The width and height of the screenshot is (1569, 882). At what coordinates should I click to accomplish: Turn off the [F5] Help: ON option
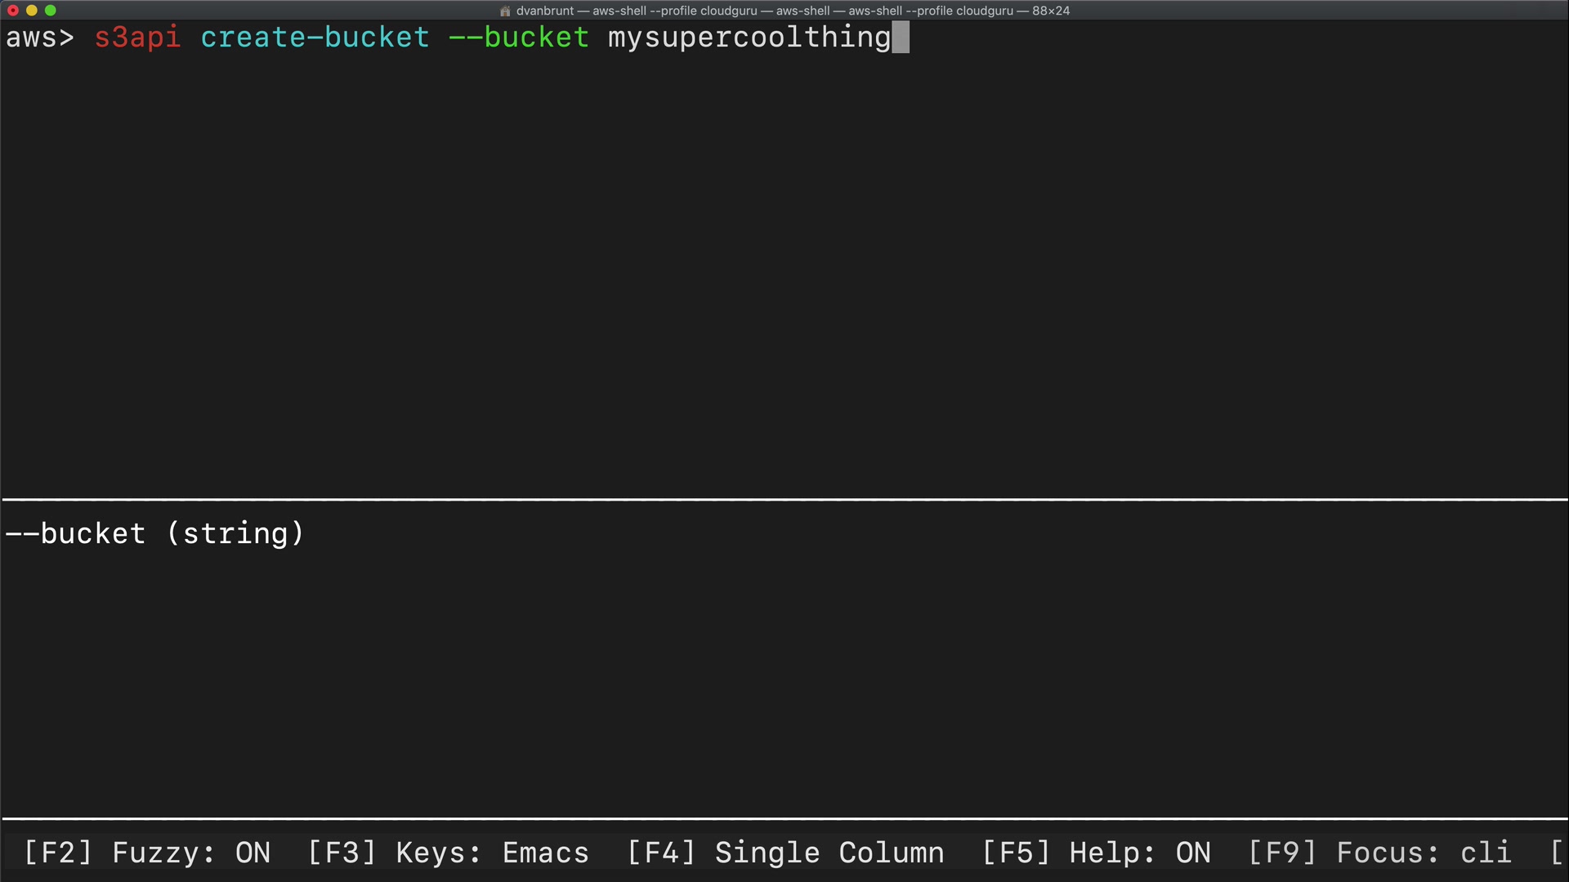coord(1096,853)
